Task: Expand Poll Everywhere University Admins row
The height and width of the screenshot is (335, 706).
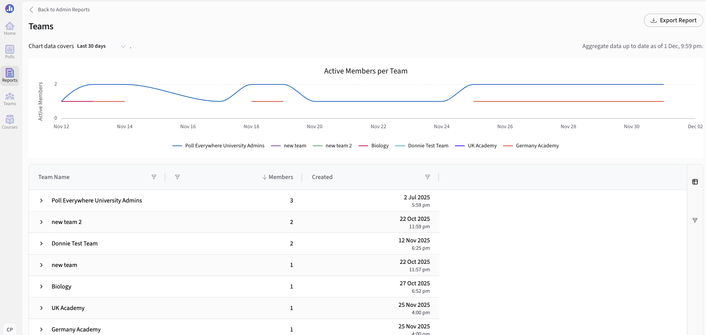Action: tap(41, 201)
